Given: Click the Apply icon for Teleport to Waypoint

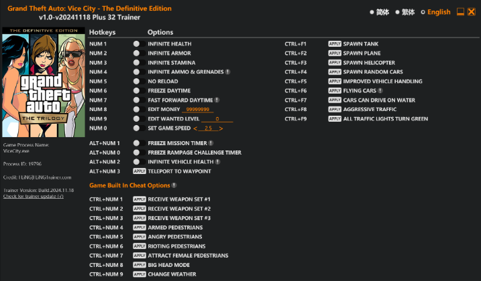Looking at the screenshot, I should pos(140,171).
